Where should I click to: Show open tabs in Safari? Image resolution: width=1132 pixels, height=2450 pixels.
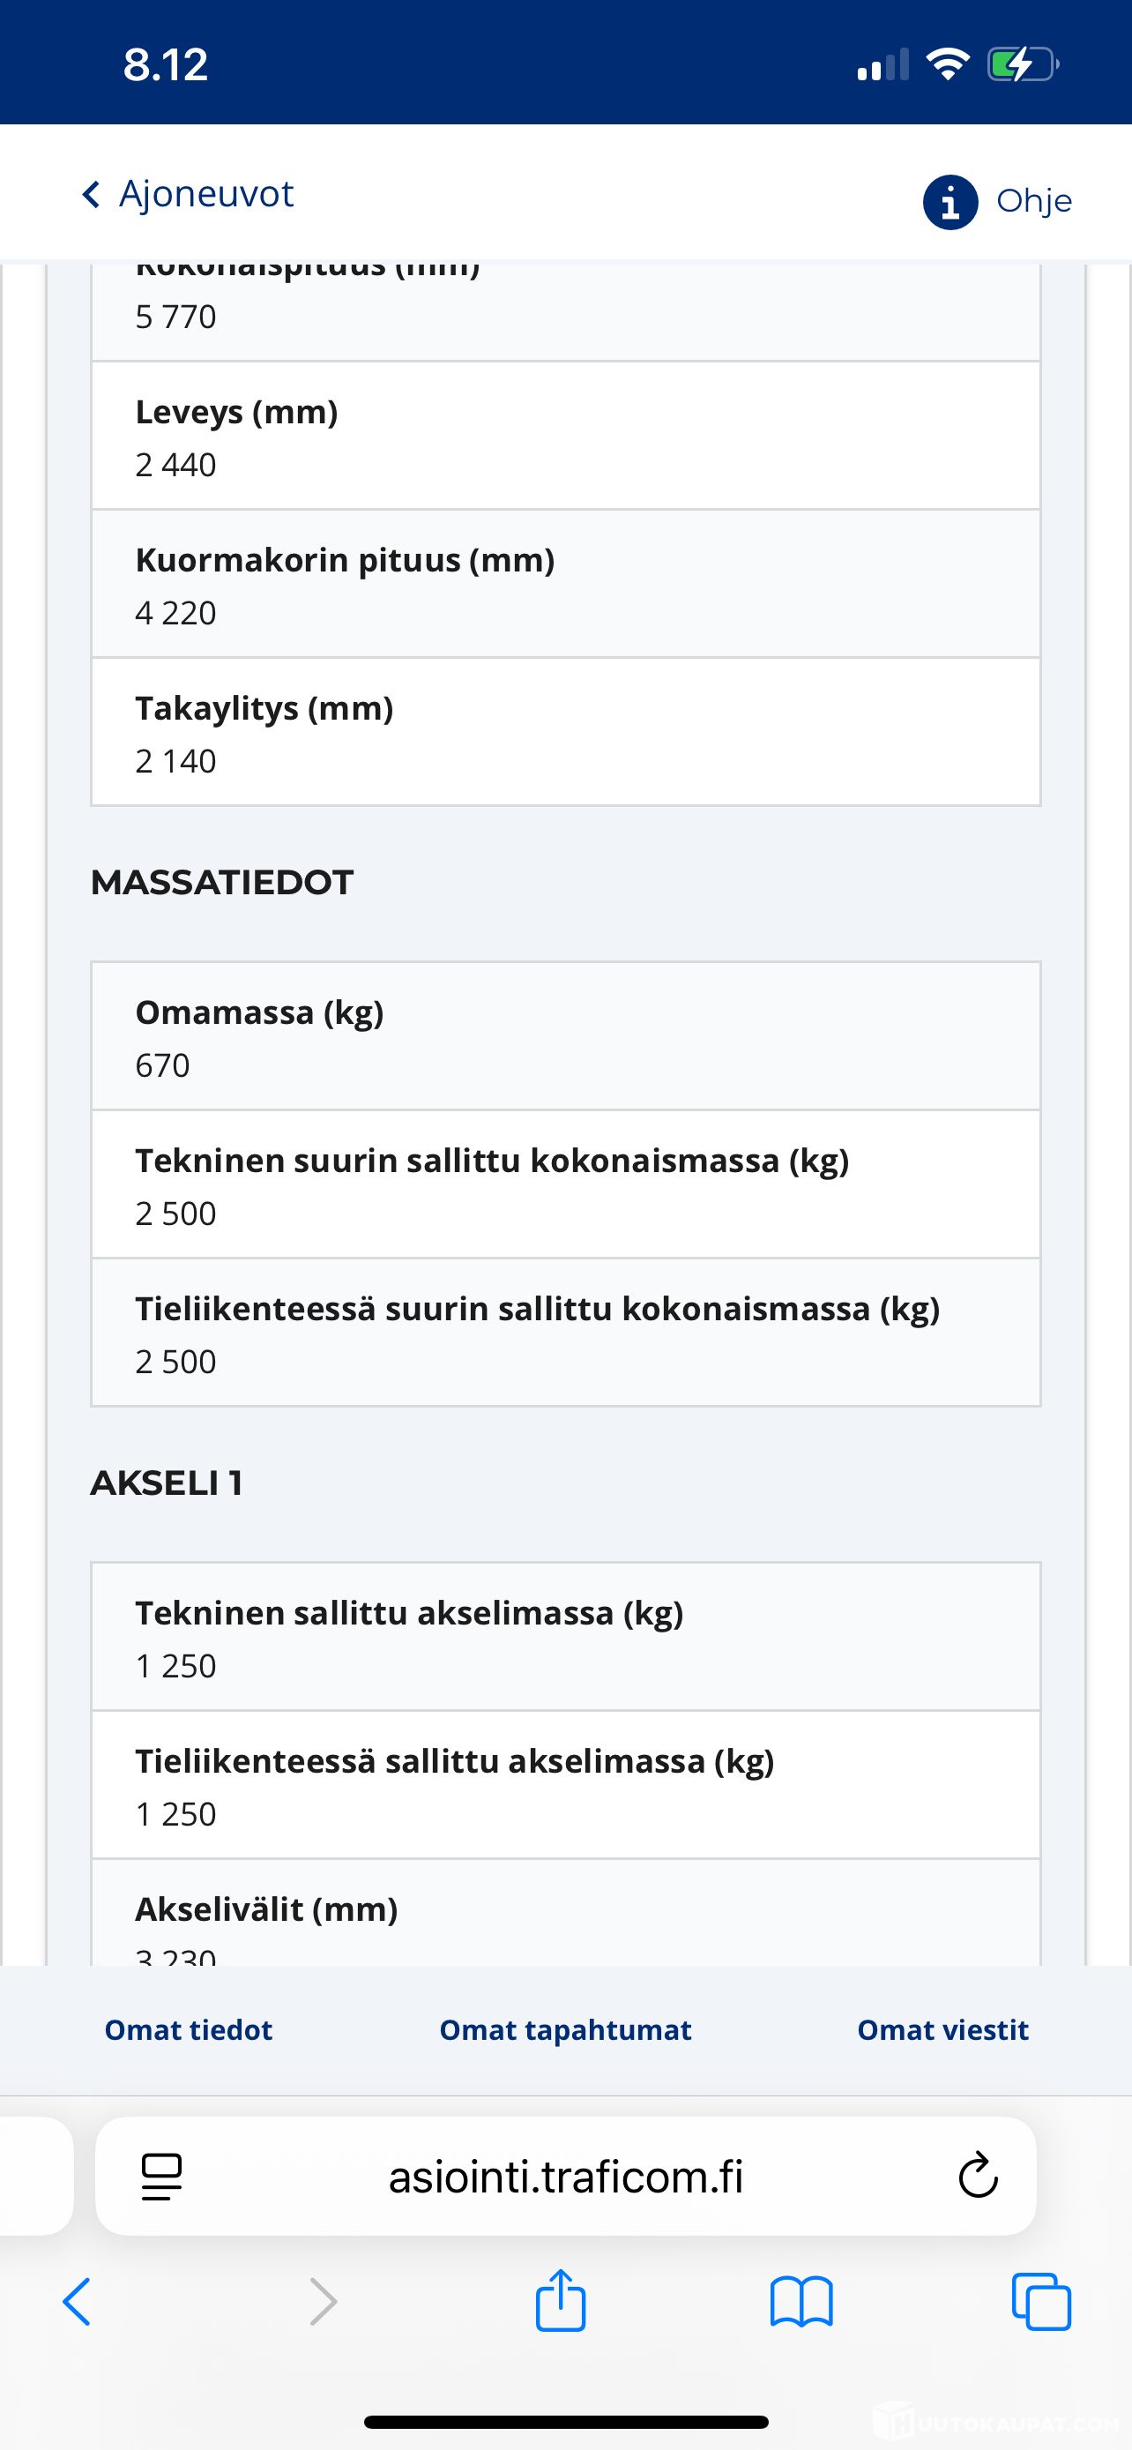click(1042, 2302)
